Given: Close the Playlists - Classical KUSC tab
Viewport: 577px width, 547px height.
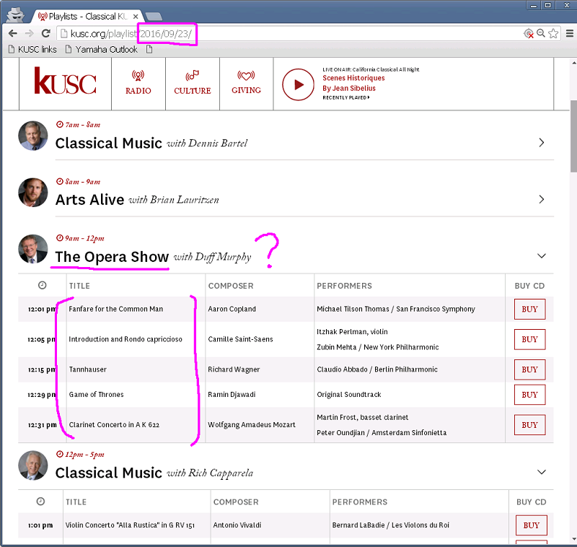Looking at the screenshot, I should tap(136, 17).
